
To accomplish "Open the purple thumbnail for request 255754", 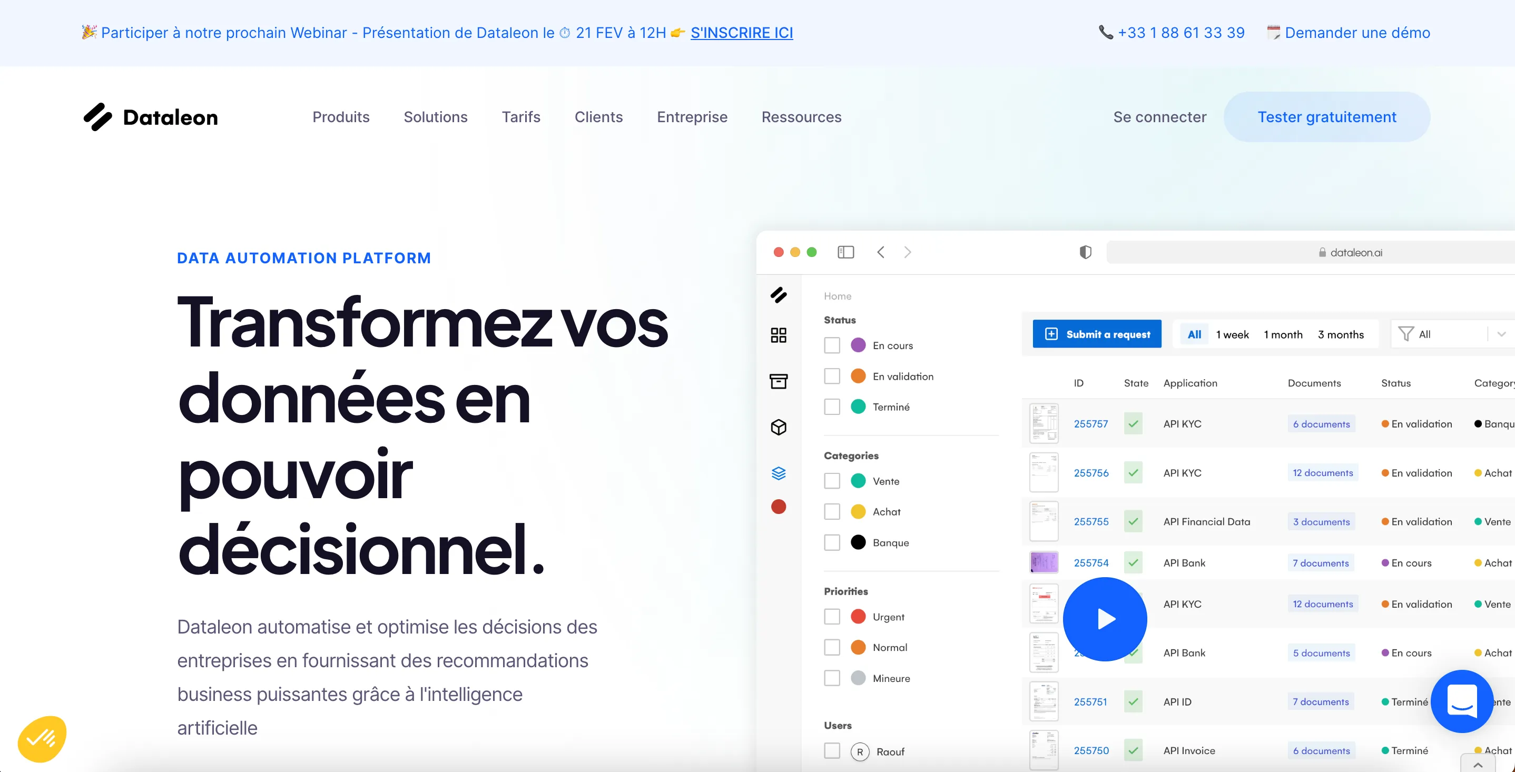I will click(1044, 562).
